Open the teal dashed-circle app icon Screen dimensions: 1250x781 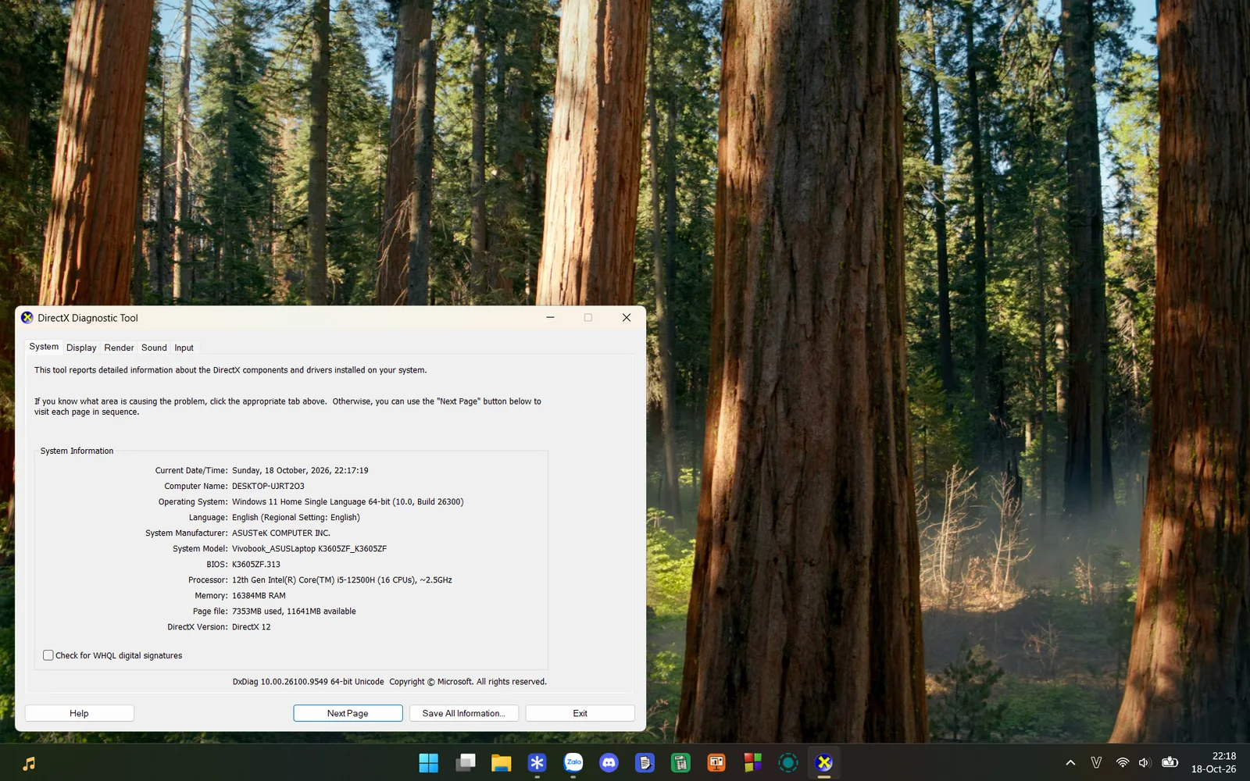pos(788,763)
